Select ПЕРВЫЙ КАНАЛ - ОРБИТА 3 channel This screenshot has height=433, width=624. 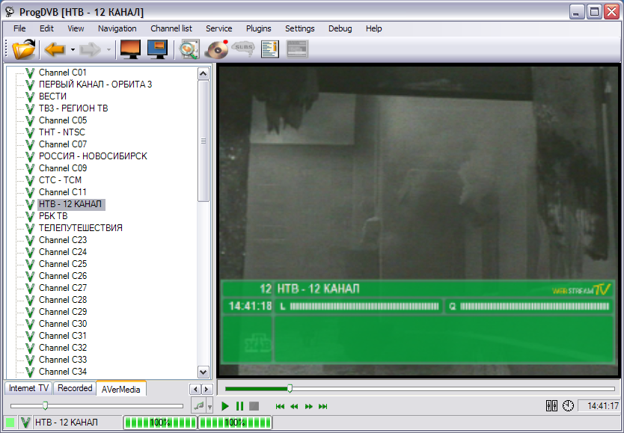(x=96, y=85)
